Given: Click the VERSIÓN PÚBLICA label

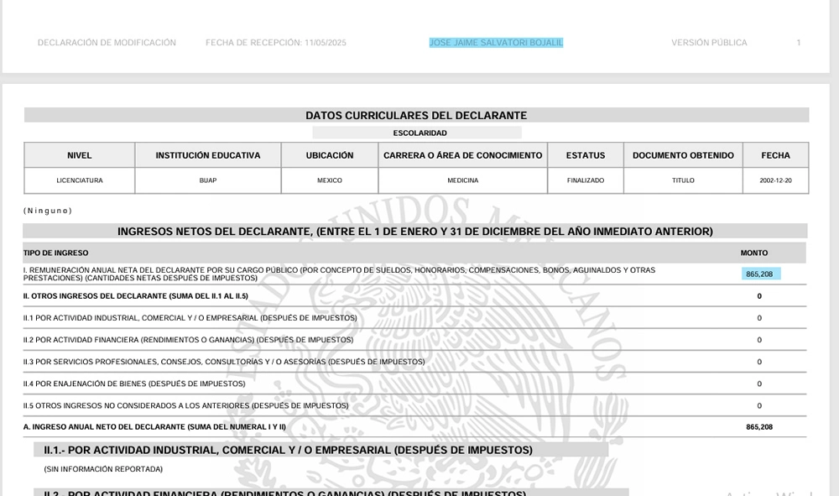Looking at the screenshot, I should 709,43.
